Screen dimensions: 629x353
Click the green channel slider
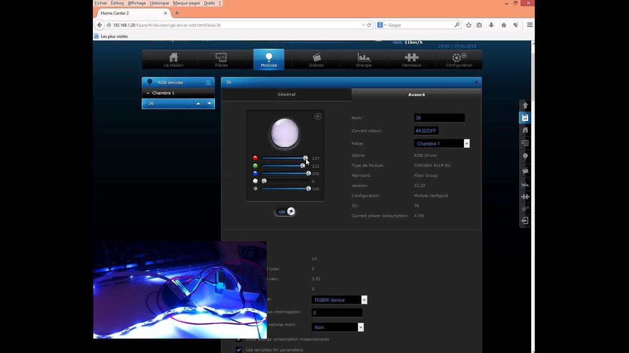[285, 166]
